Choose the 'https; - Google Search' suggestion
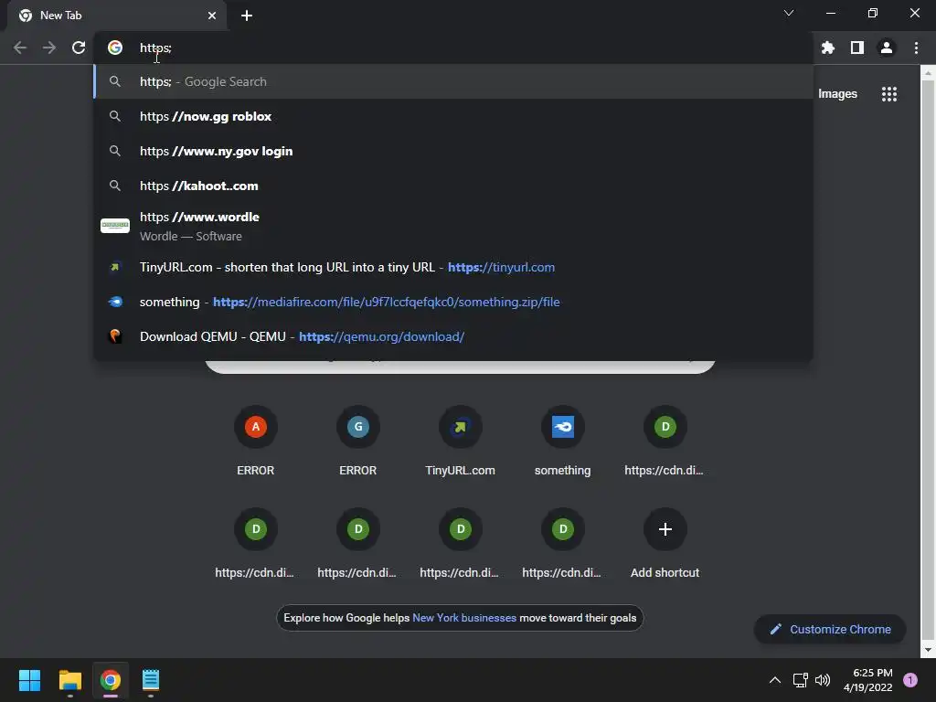Image resolution: width=936 pixels, height=702 pixels. [453, 81]
